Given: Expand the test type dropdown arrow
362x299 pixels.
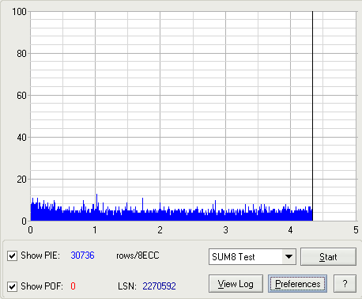Looking at the screenshot, I should click(x=288, y=256).
